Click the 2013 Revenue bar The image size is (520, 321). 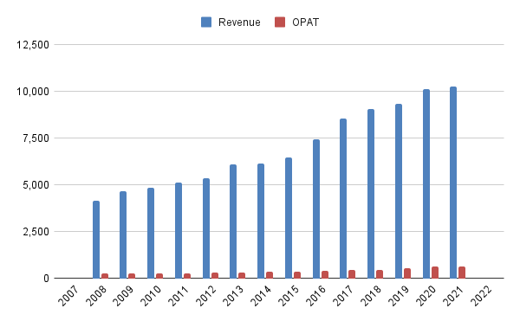tap(233, 221)
